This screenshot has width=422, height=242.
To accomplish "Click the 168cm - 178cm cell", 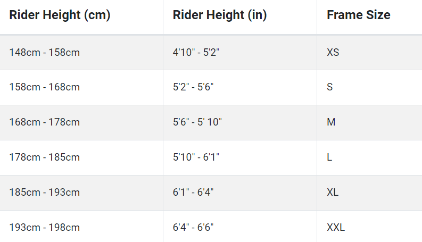I will coord(81,123).
